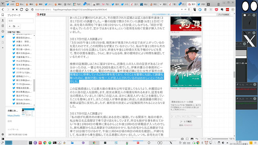
Task: Toggle the side panel using the status bar button
Action: (x=3, y=139)
